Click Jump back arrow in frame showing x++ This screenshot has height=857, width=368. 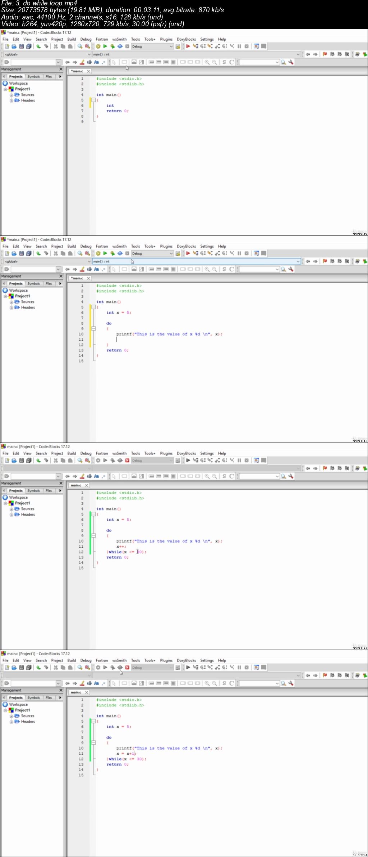click(308, 468)
